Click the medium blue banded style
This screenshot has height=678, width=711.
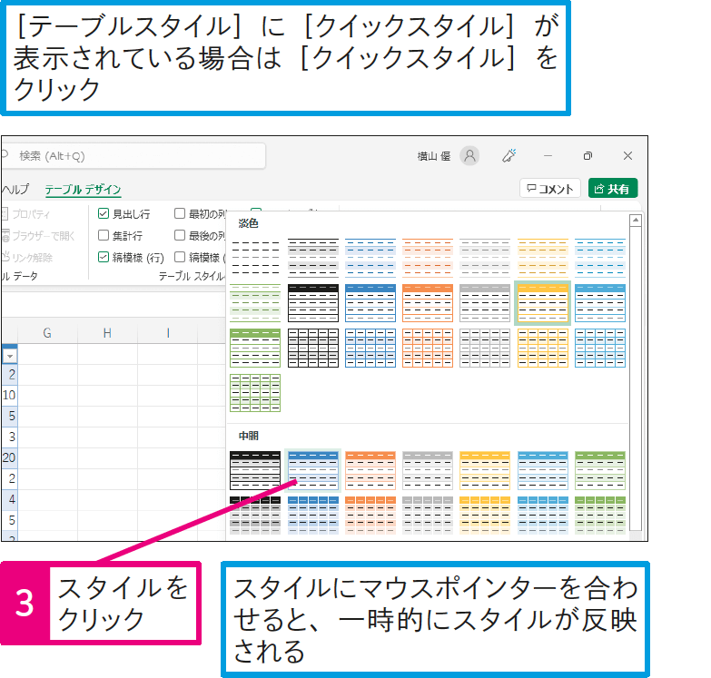[x=313, y=470]
